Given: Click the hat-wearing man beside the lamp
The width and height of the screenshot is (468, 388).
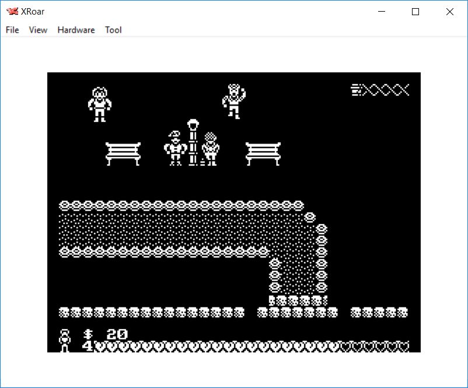Looking at the screenshot, I should pyautogui.click(x=174, y=148).
